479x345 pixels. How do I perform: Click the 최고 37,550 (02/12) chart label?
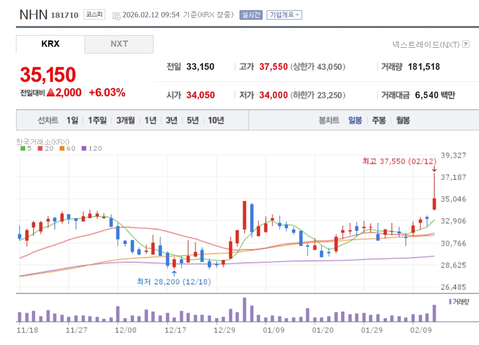tap(400, 161)
